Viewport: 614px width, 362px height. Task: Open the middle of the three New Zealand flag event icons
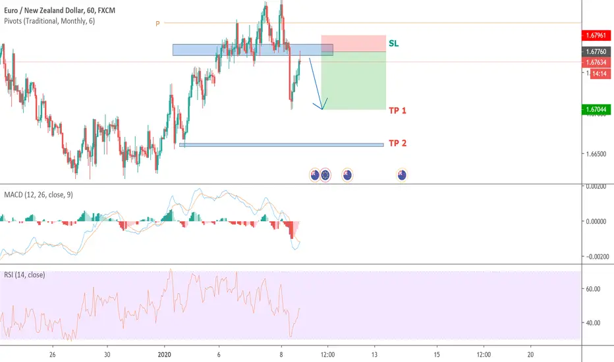coord(347,175)
